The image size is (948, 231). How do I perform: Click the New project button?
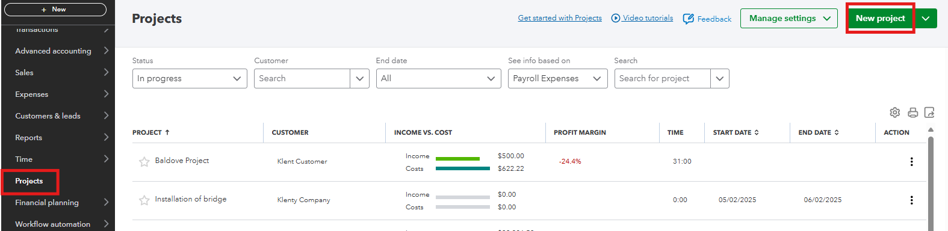pyautogui.click(x=880, y=18)
